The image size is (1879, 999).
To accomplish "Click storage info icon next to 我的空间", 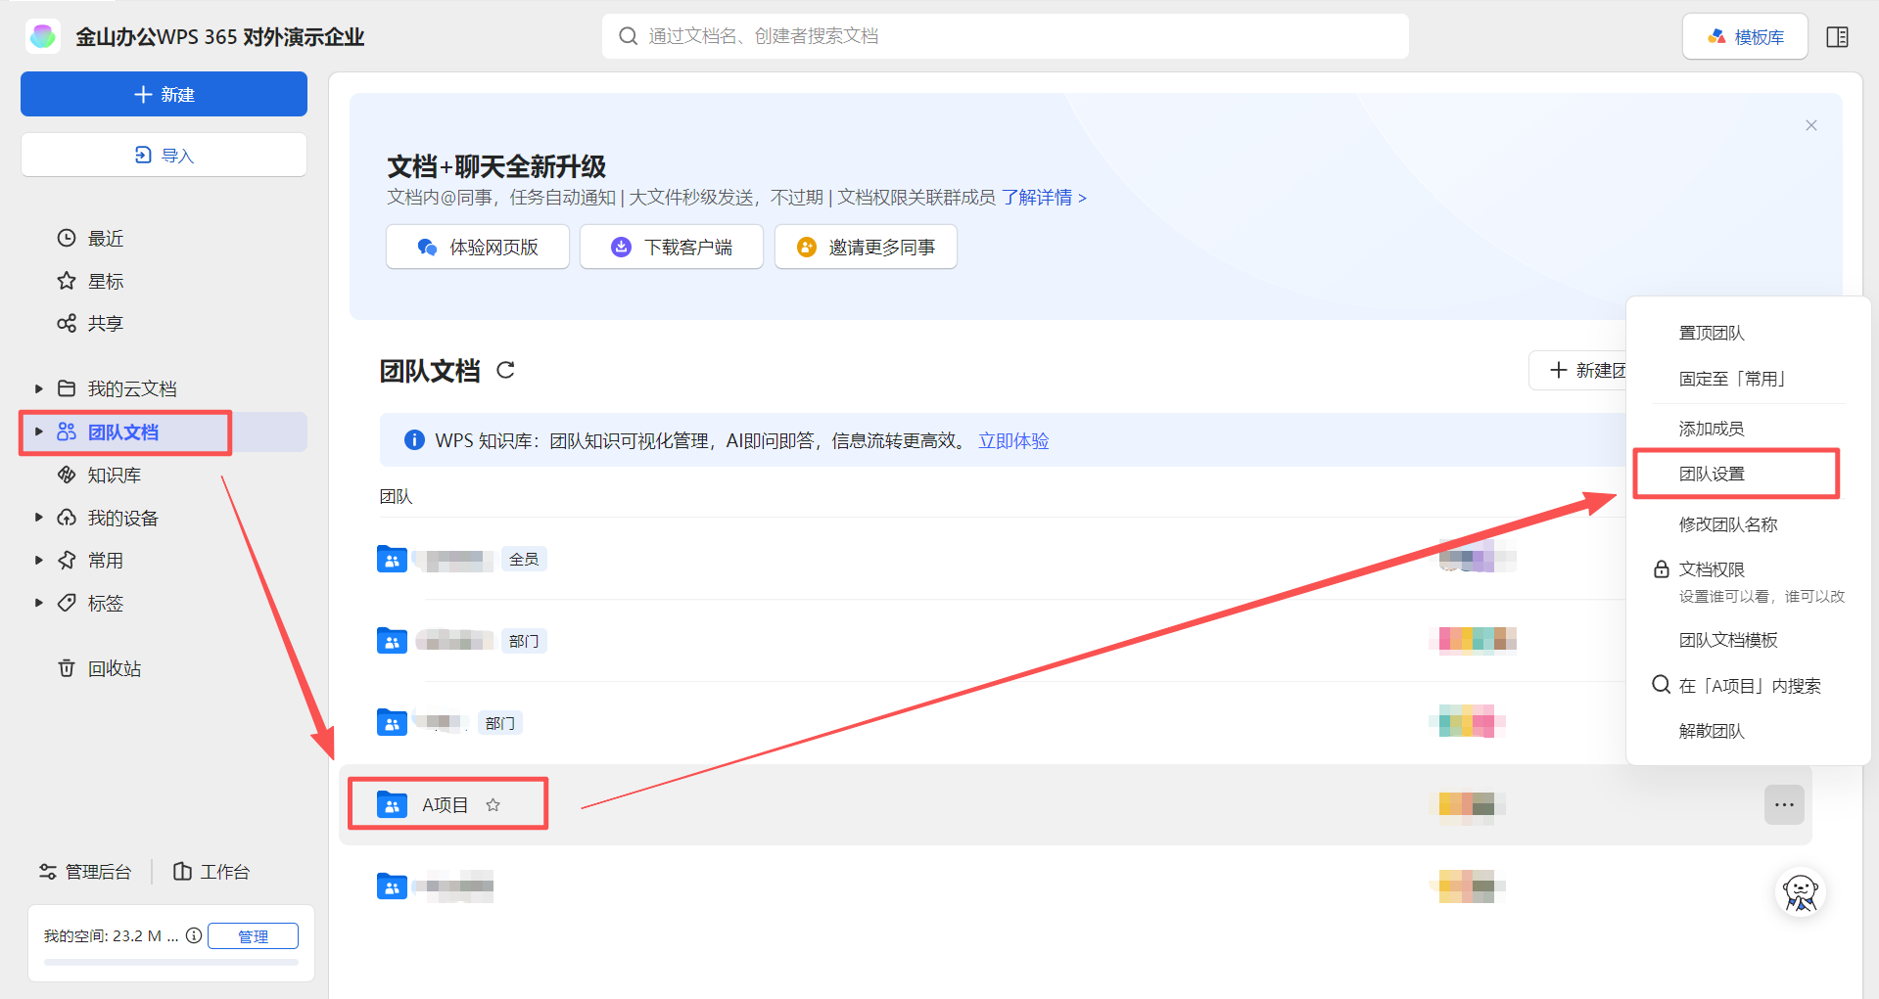I will (x=194, y=935).
